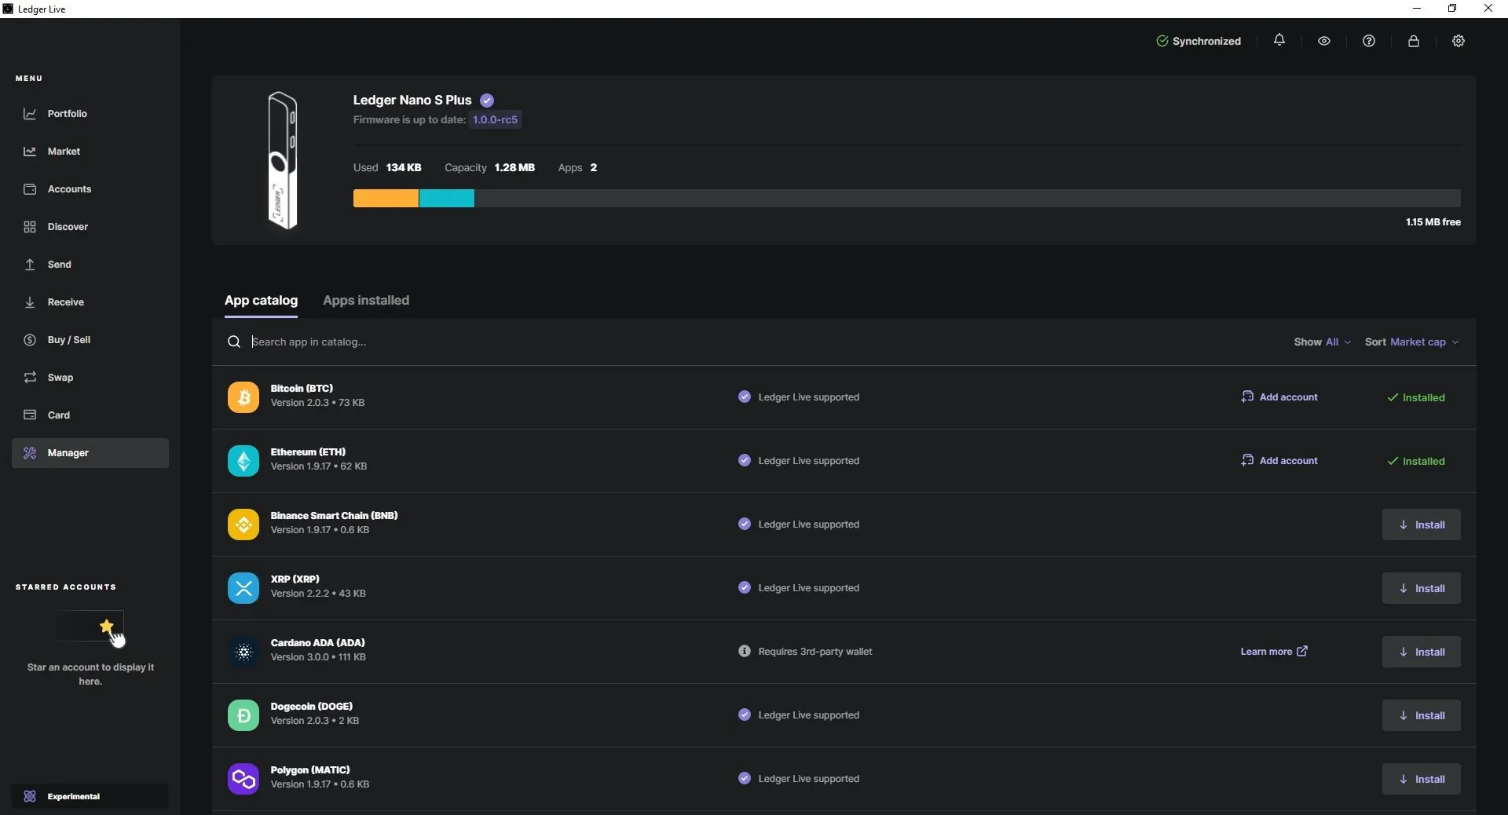Open the Receive section
Image resolution: width=1508 pixels, height=815 pixels.
coord(66,302)
